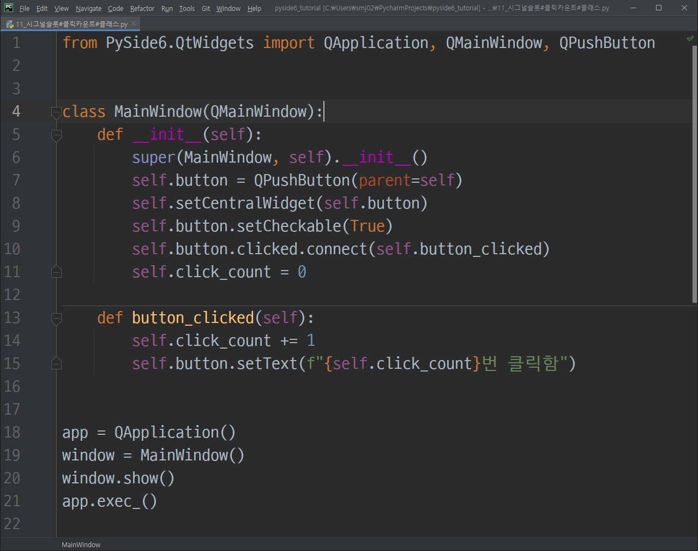Click setCheckable on line 9

tap(289, 226)
